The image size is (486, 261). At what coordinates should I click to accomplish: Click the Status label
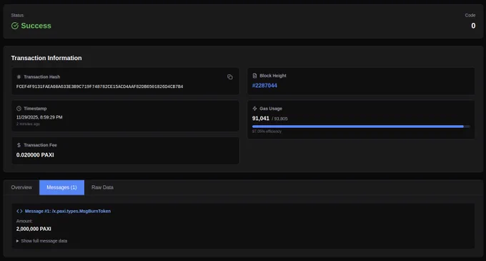(17, 15)
